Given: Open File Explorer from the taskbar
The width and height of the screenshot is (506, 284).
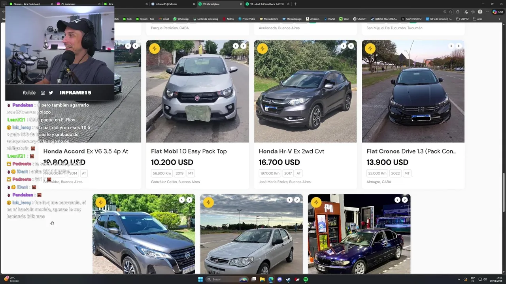Looking at the screenshot, I should [262, 279].
